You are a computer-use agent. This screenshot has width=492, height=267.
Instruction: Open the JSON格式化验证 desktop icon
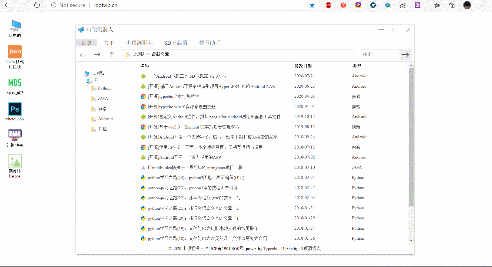(x=15, y=52)
